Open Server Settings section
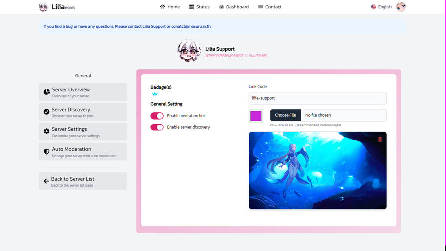The width and height of the screenshot is (446, 251). coord(83,132)
